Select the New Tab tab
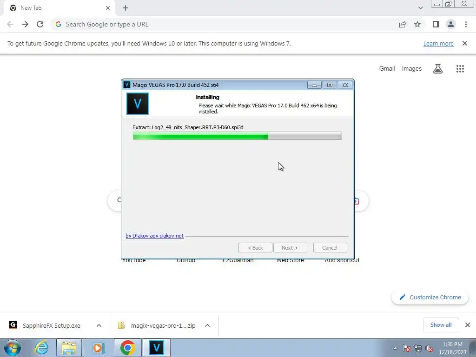476x357 pixels. point(59,8)
